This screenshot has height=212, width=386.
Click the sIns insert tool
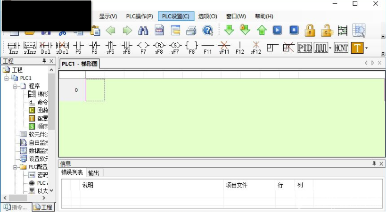pyautogui.click(x=30, y=48)
